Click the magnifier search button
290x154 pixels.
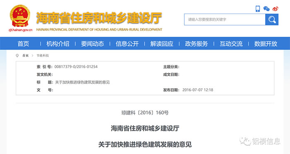point(272,19)
